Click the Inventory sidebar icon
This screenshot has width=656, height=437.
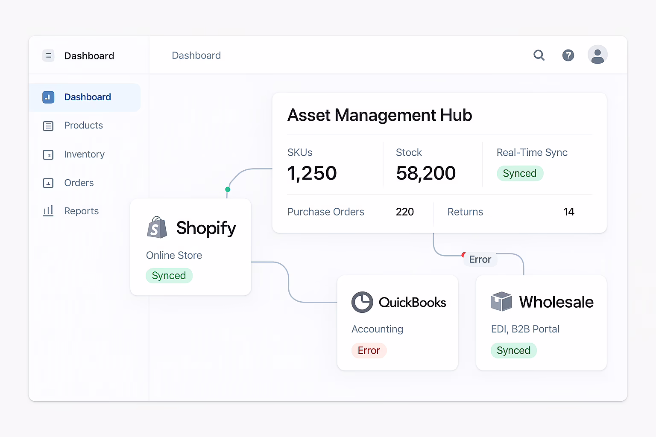48,154
